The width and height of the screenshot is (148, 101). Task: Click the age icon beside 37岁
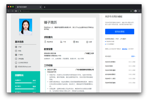16,47
